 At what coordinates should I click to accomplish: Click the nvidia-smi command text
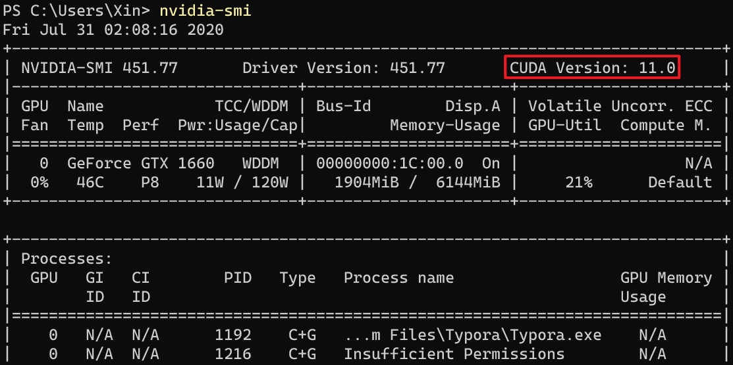205,11
